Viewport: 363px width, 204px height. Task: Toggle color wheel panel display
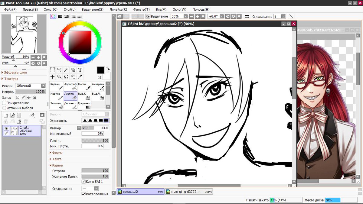coord(53,16)
